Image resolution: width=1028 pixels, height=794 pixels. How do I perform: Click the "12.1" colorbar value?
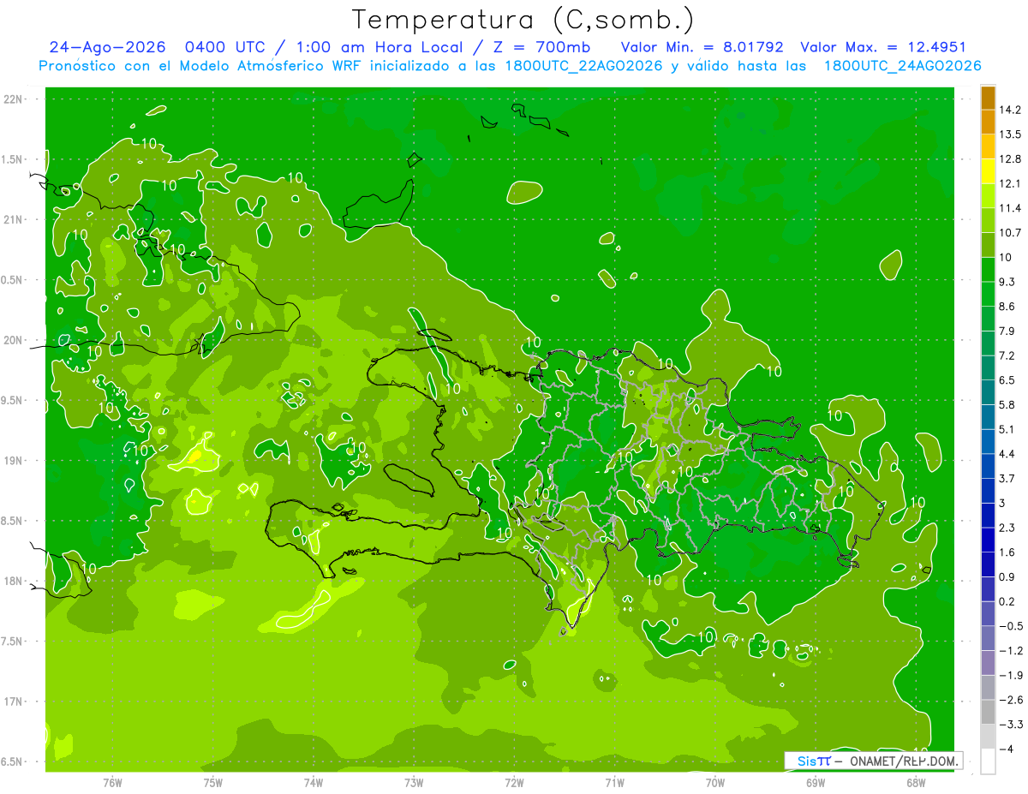click(1011, 183)
